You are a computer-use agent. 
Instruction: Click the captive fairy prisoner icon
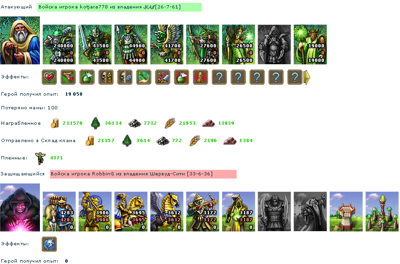point(40,158)
